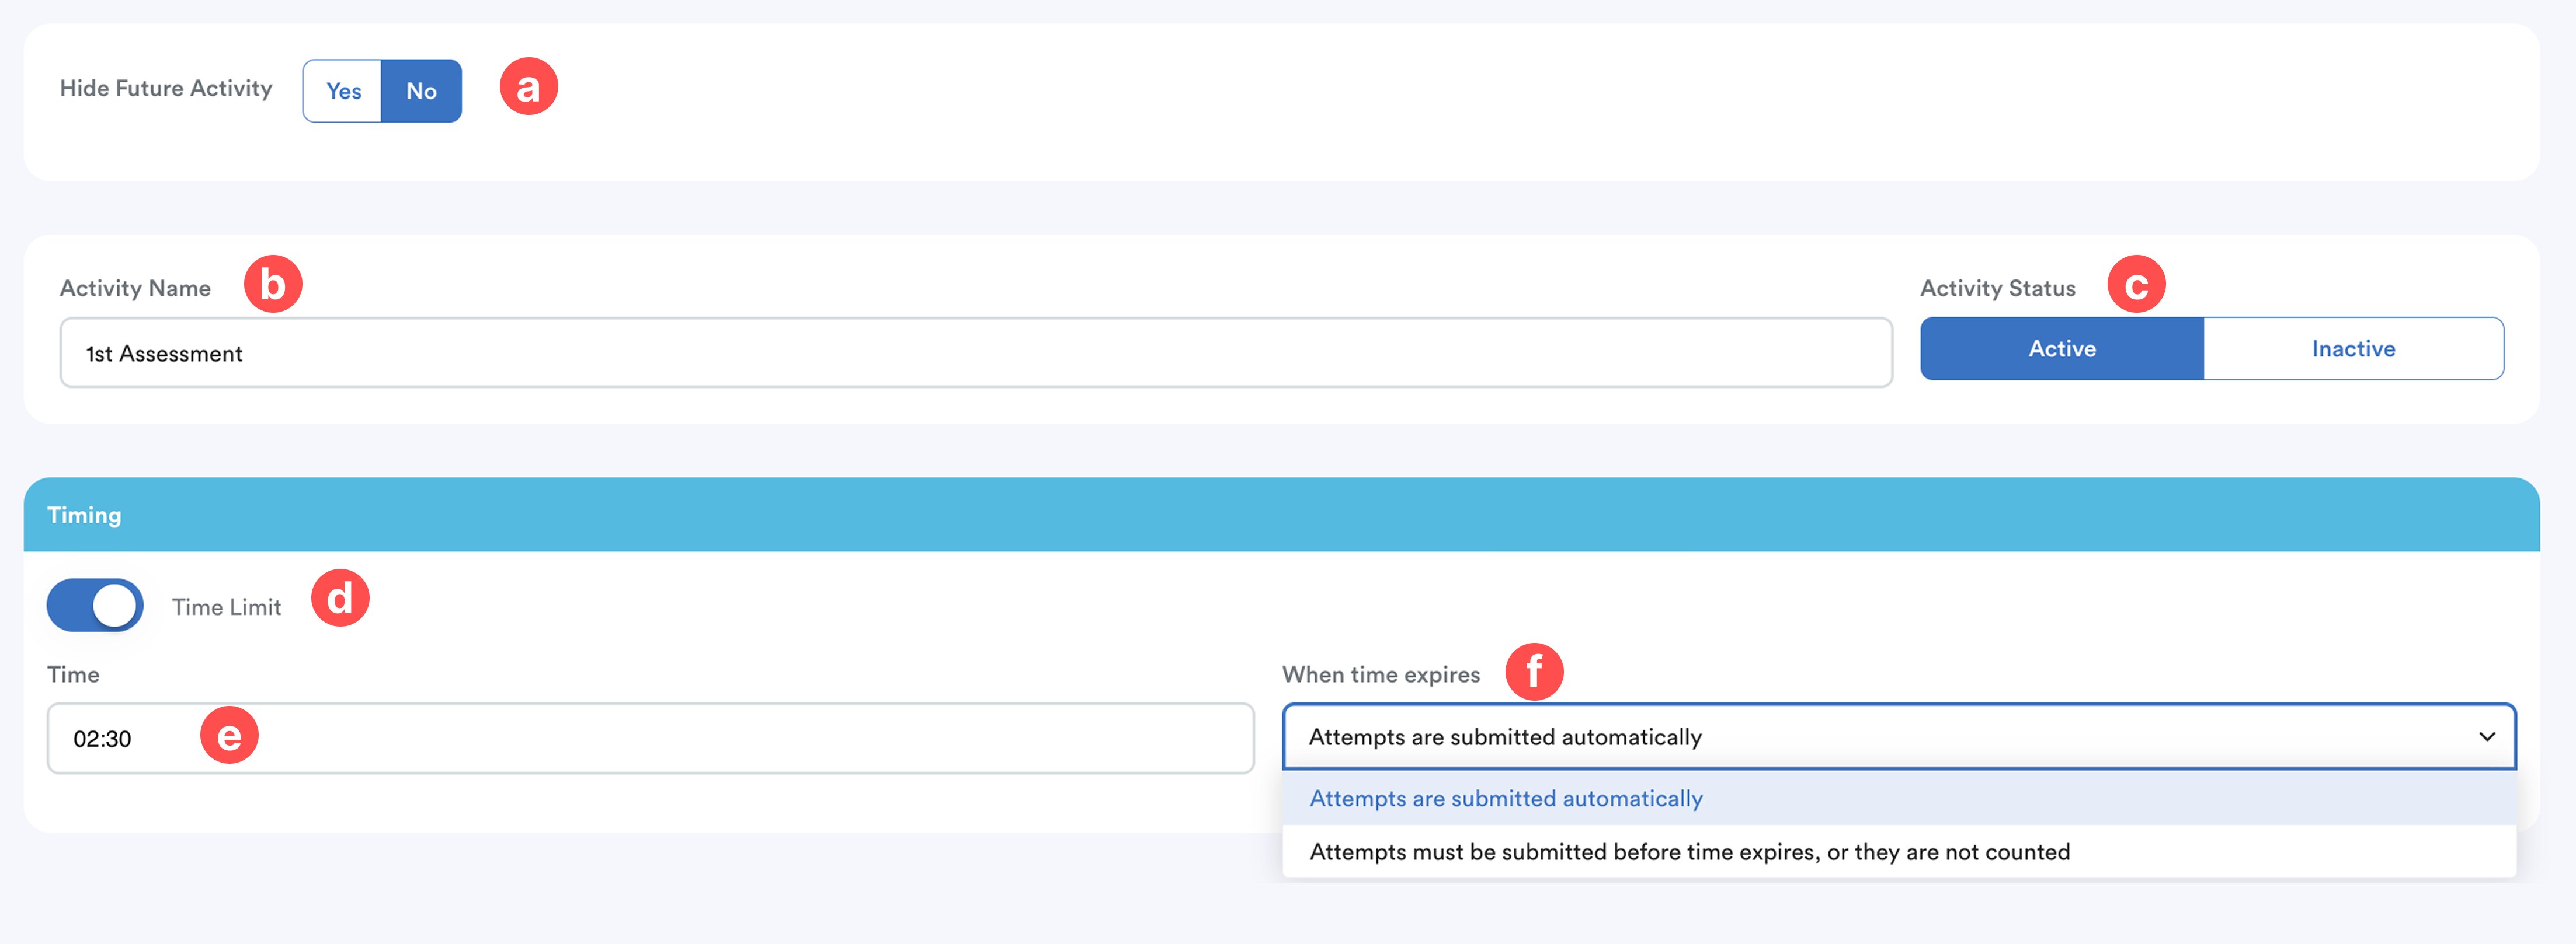This screenshot has width=2576, height=944.
Task: Click the Time Limit label text
Action: [226, 607]
